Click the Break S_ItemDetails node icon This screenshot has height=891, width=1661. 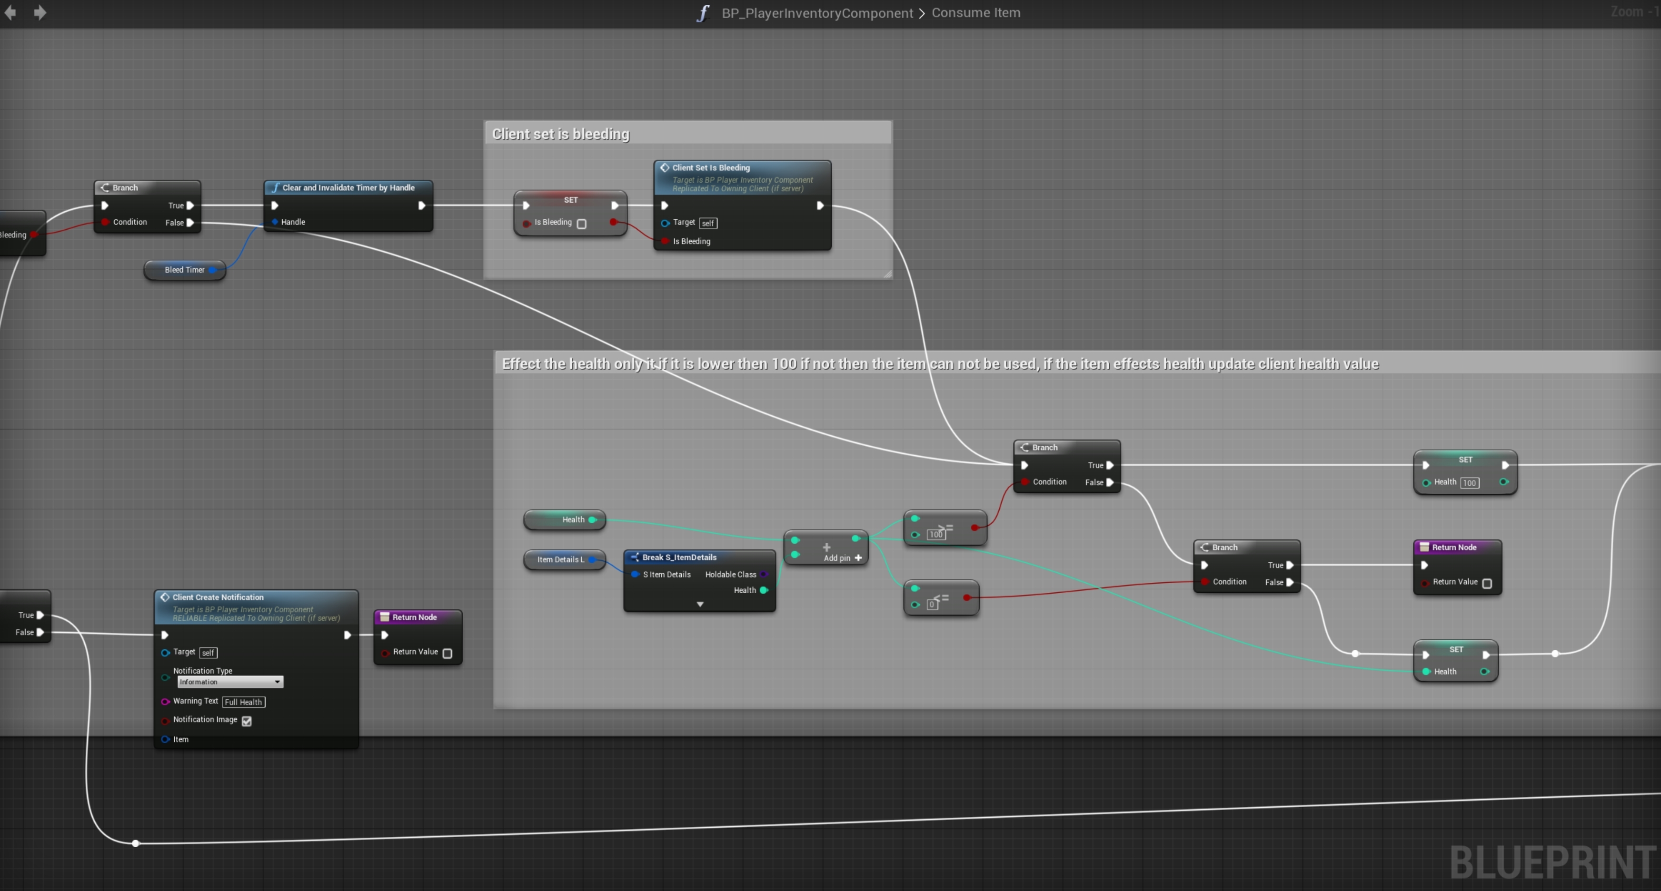(635, 557)
